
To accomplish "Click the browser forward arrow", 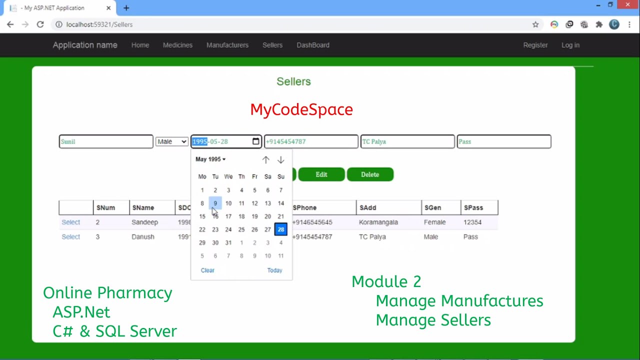I will click(x=25, y=24).
